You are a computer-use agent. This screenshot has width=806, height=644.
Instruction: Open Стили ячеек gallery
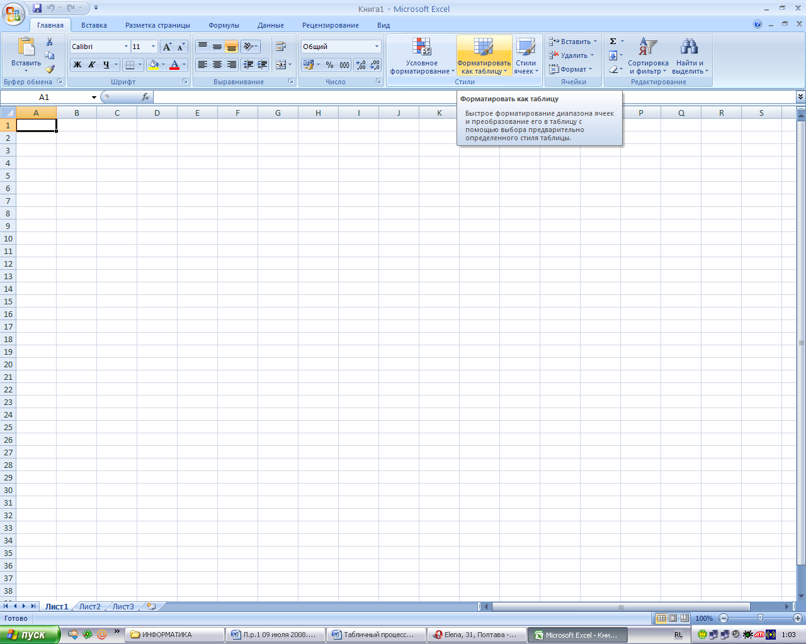pos(526,56)
